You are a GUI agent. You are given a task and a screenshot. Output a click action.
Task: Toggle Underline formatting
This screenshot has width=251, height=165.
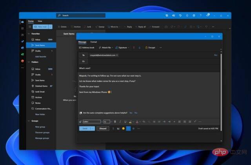coord(125,122)
